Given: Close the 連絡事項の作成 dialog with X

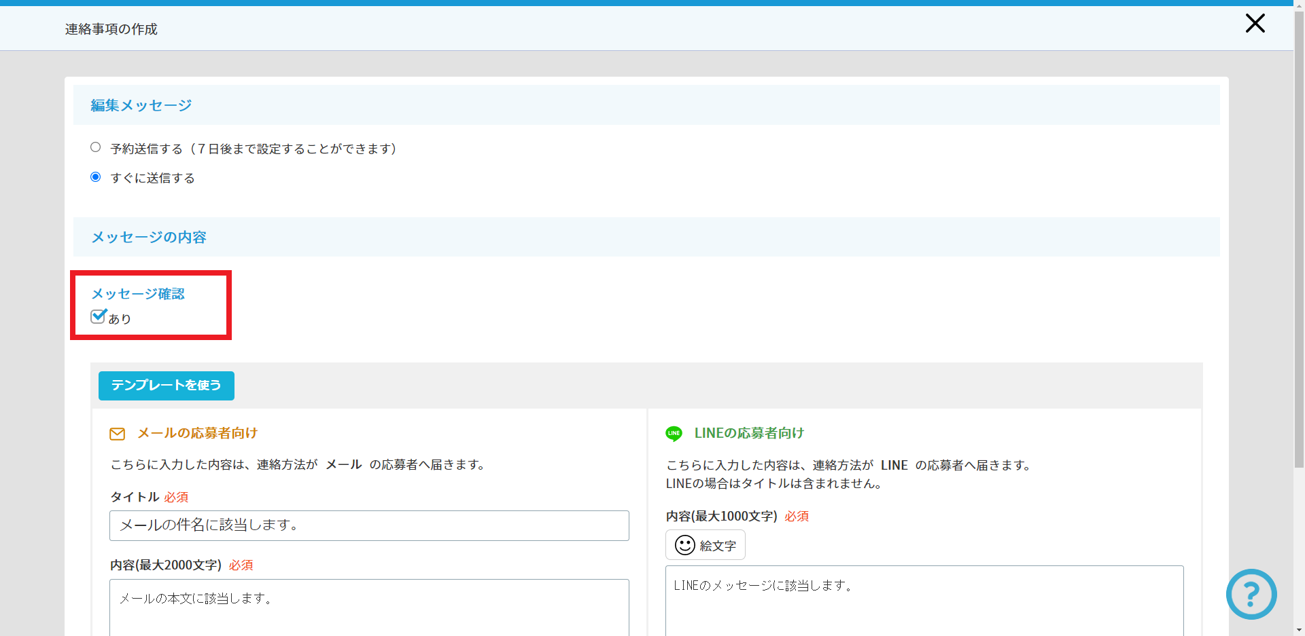Looking at the screenshot, I should [1255, 24].
